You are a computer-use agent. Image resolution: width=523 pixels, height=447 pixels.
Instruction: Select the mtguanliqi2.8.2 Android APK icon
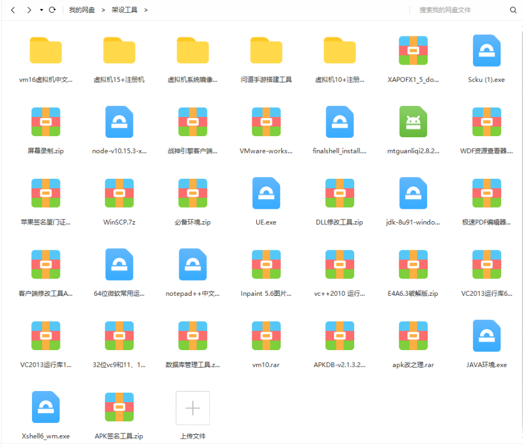pyautogui.click(x=413, y=122)
